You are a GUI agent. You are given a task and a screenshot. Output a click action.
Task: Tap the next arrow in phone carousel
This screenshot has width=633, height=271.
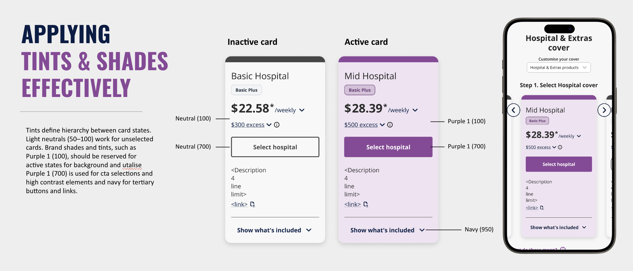coord(604,110)
